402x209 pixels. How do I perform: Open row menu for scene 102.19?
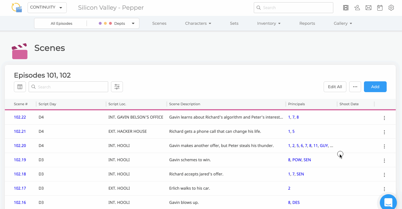point(384,161)
